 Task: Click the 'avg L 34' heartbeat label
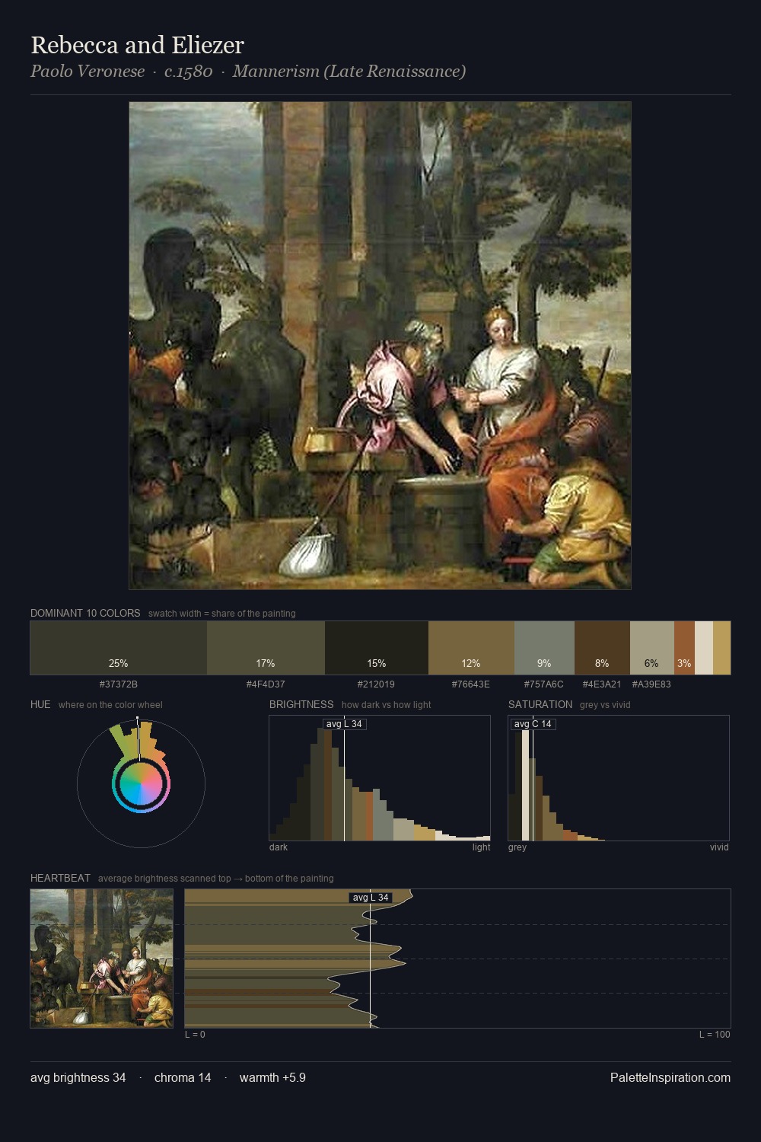point(371,898)
